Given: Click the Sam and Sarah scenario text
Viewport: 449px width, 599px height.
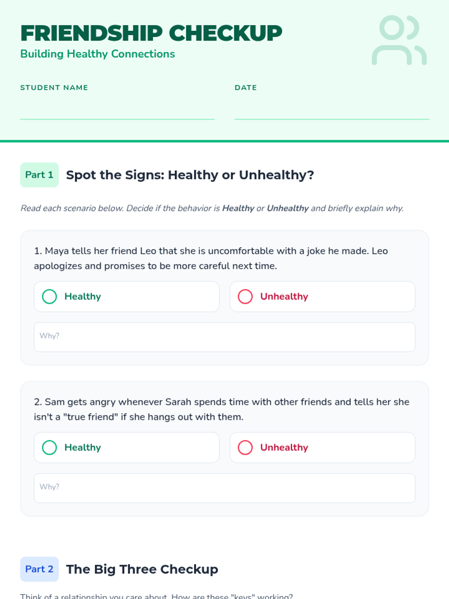Looking at the screenshot, I should click(x=222, y=409).
